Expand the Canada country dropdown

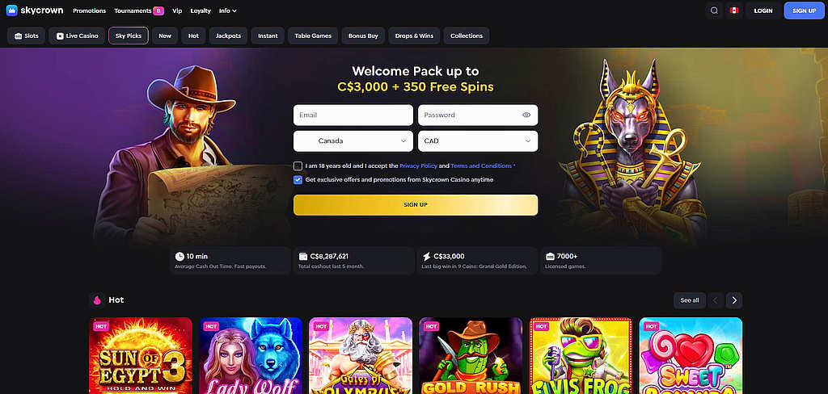pos(353,141)
